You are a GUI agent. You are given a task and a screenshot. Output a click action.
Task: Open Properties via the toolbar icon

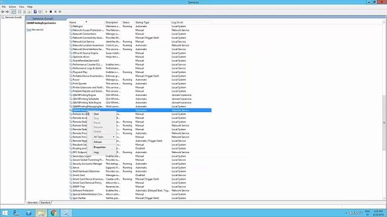20,11
